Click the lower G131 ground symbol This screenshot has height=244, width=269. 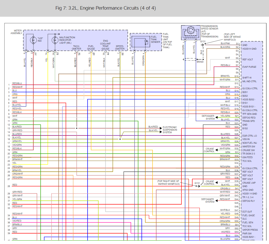coord(198,186)
